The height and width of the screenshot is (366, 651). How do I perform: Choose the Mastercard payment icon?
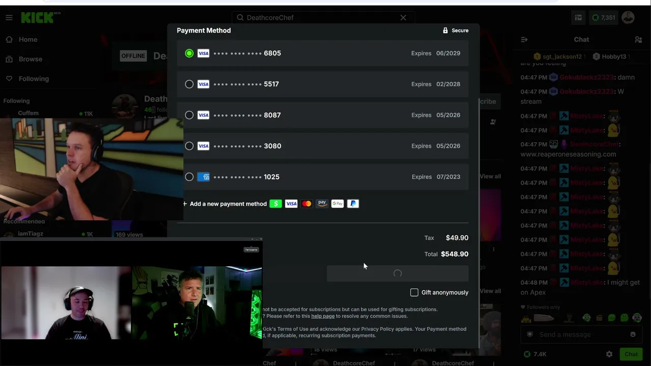[307, 204]
